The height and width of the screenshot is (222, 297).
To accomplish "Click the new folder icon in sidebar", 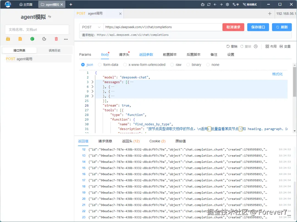I will [8, 39].
